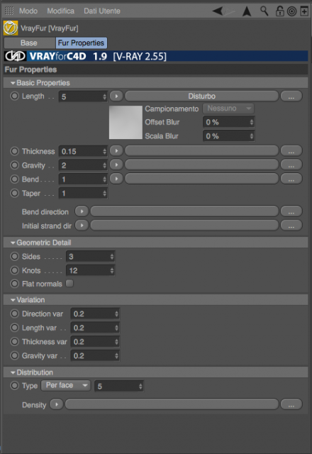Click the Scala Blur percentage field
This screenshot has width=312, height=454.
coord(228,136)
